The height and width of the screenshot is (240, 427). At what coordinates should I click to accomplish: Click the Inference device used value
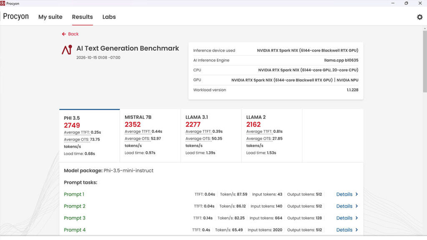tap(308, 50)
